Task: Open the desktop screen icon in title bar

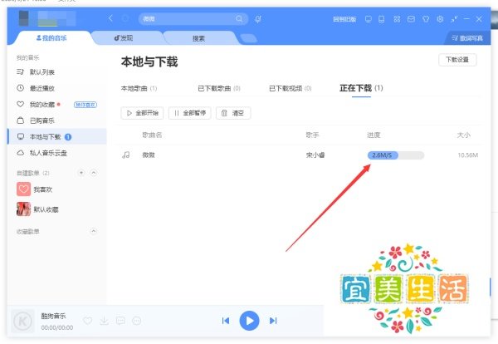Action: coord(368,19)
